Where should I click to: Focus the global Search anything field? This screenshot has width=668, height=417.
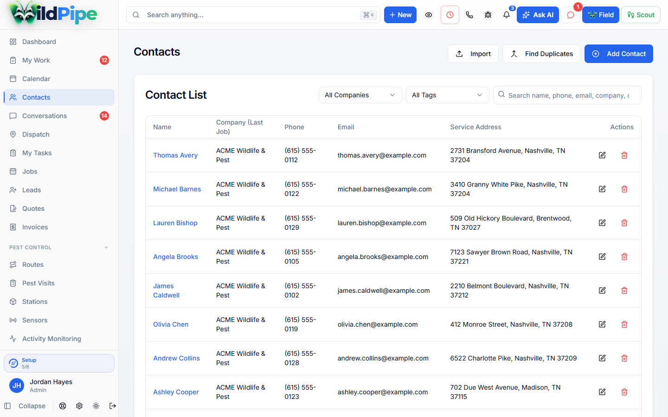click(253, 15)
